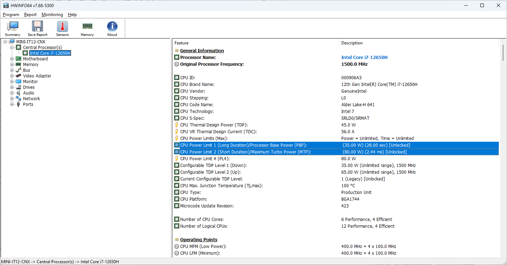
Task: Expand the Motherboard tree node
Action: pos(12,59)
